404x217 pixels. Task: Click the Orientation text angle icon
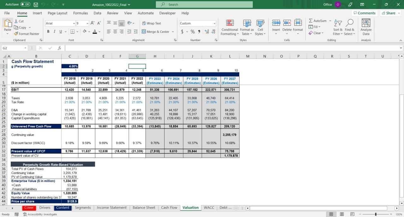pos(129,23)
